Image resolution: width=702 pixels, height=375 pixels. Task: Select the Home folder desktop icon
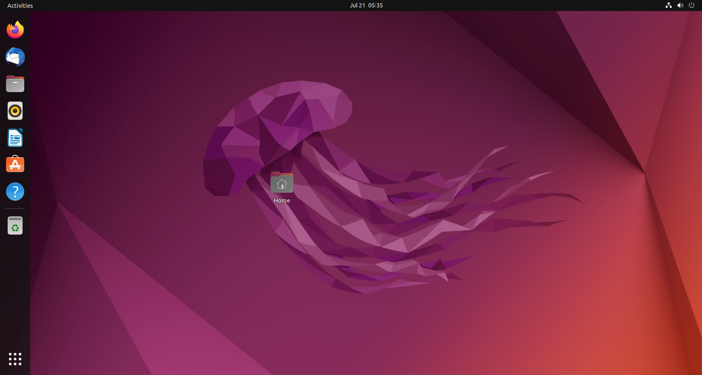click(x=282, y=182)
